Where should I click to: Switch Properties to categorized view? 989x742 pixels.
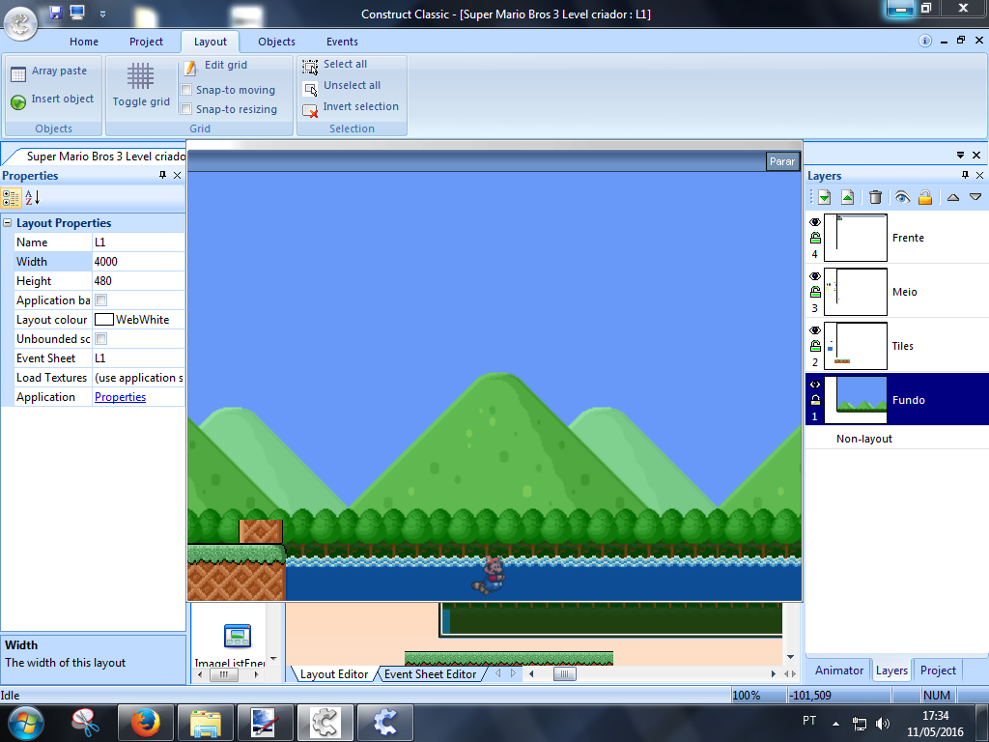tap(12, 198)
